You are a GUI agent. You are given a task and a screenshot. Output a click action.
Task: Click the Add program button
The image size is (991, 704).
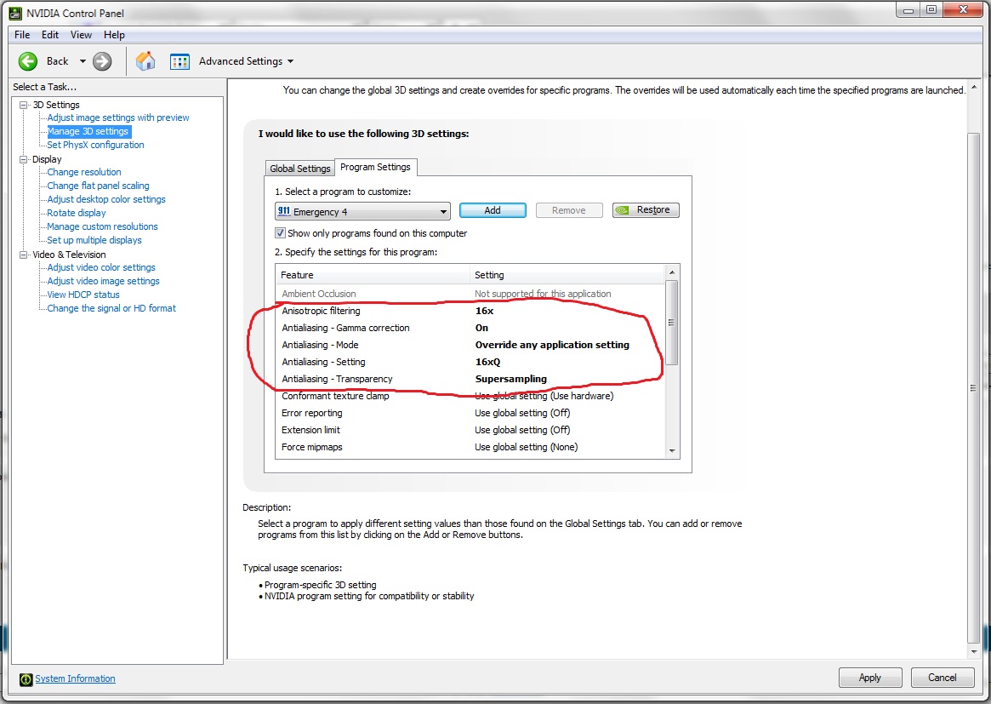[493, 210]
